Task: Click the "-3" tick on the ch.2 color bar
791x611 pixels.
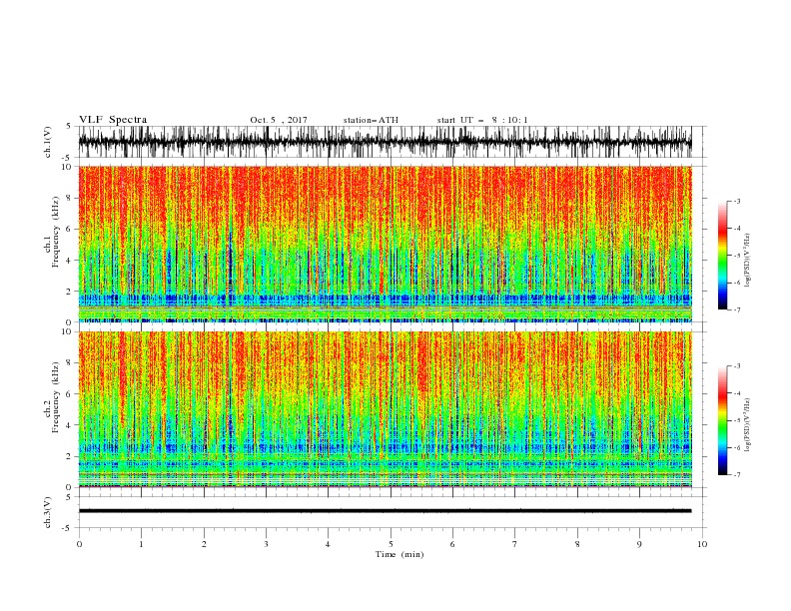Action: 737,366
